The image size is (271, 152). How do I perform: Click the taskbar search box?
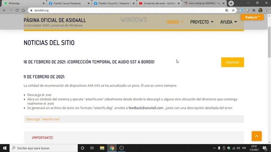point(44,148)
